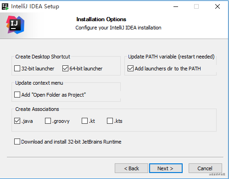This screenshot has width=229, height=179.
Task: Click the Installation Options heading
Action: point(101,19)
